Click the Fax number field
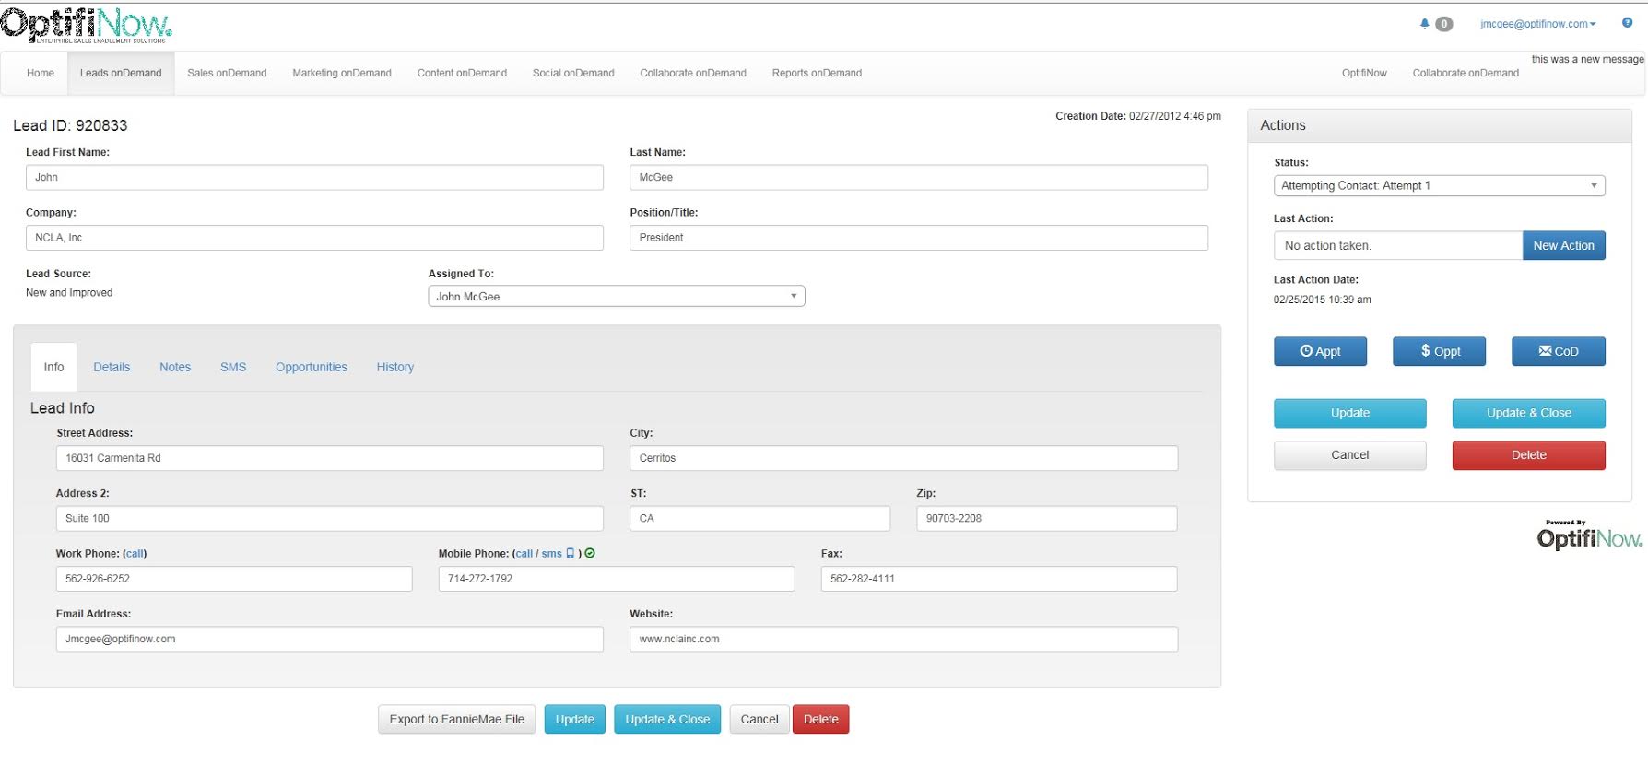 (999, 579)
